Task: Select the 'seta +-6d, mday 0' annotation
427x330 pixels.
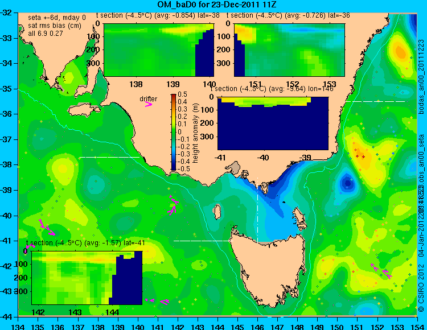Action: (56, 18)
